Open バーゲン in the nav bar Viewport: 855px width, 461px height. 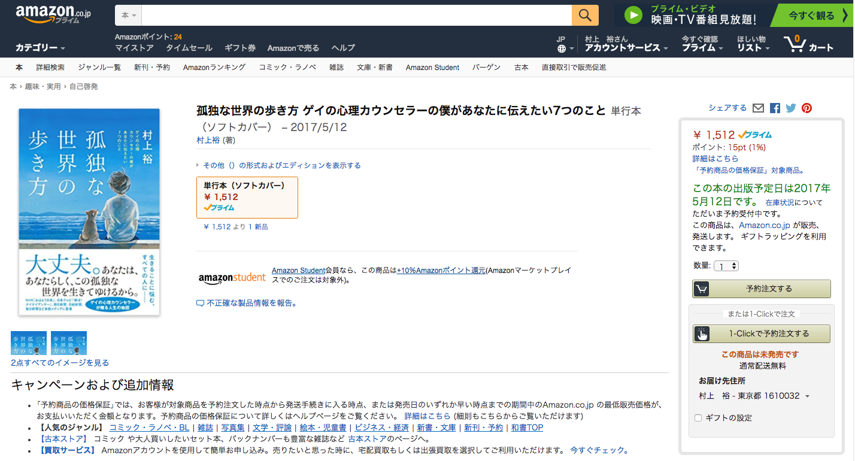coord(486,68)
